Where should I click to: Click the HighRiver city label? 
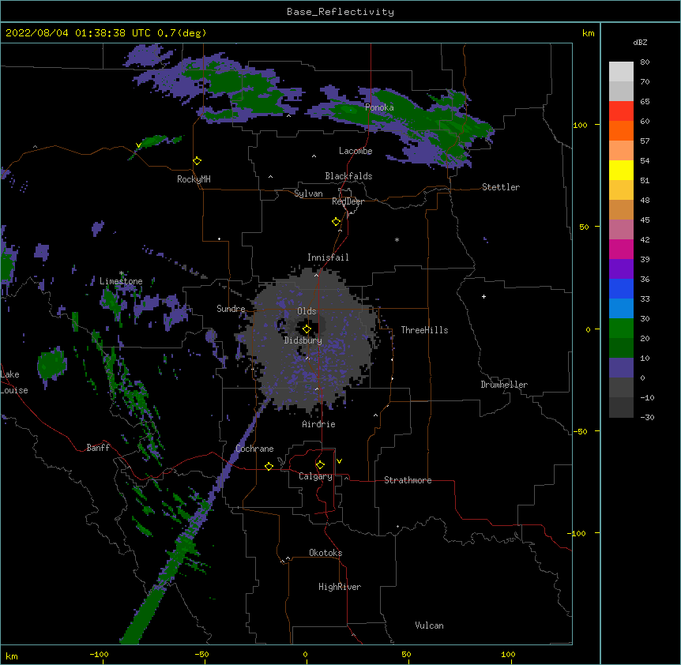[340, 587]
